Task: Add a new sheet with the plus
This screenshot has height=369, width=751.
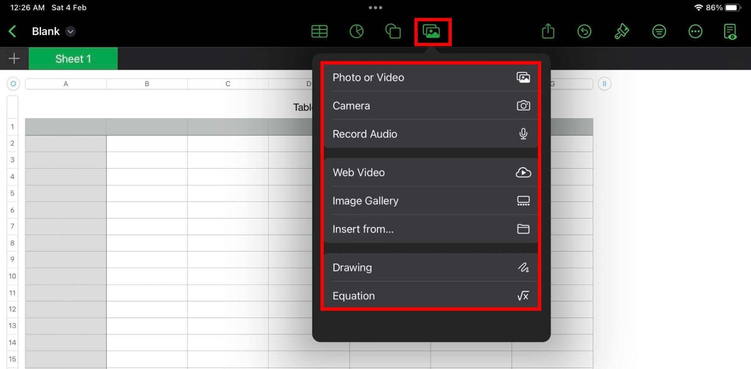Action: click(14, 59)
